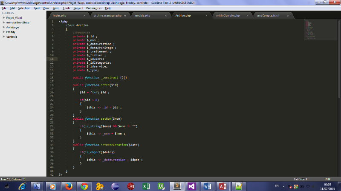
Task: Click the code minimap preview
Action: (310, 30)
